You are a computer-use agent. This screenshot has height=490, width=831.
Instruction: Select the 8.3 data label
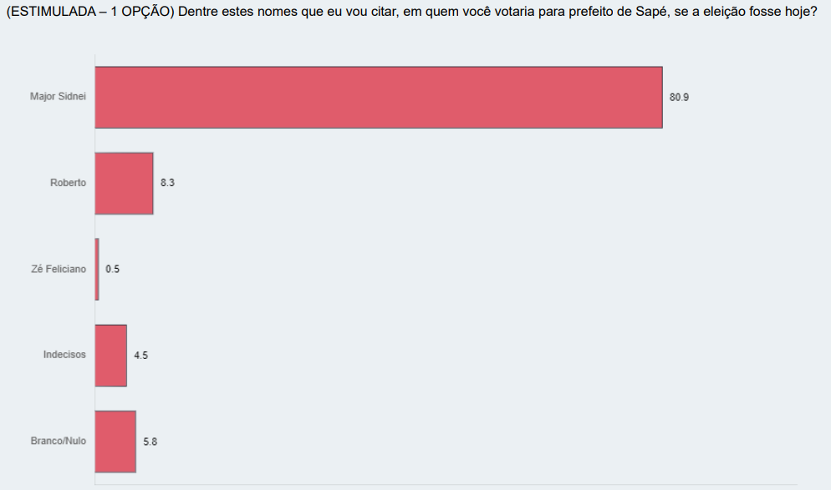click(x=167, y=184)
